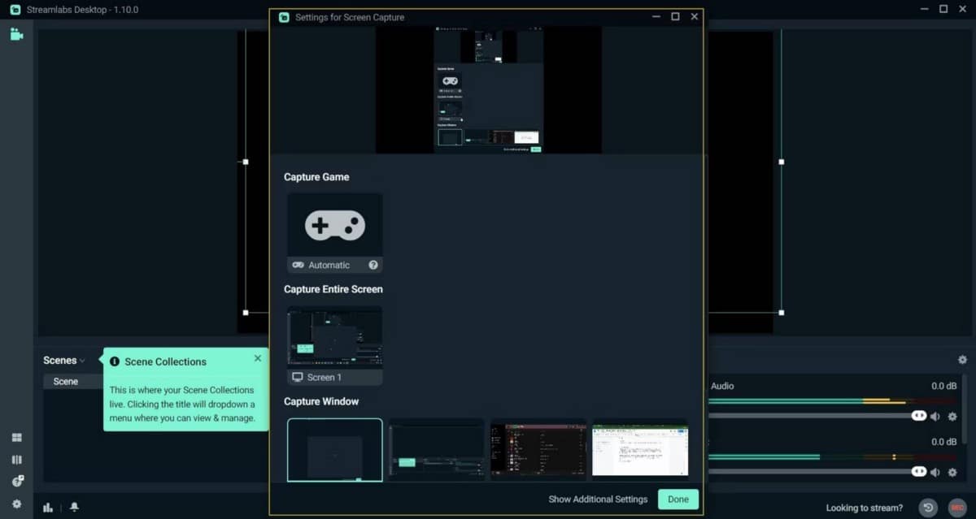This screenshot has width=976, height=519.
Task: Click the help icon beside Automatic
Action: point(373,265)
